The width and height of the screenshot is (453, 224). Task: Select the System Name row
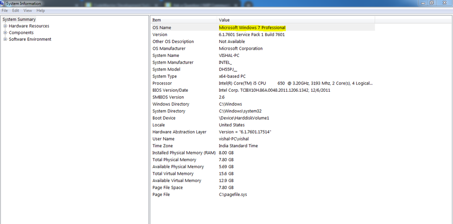pyautogui.click(x=263, y=56)
